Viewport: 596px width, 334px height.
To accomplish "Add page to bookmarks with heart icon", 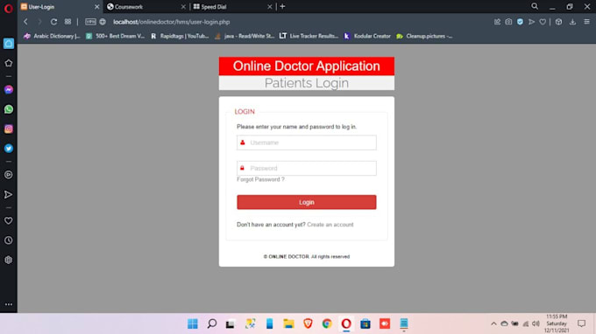I will [543, 22].
